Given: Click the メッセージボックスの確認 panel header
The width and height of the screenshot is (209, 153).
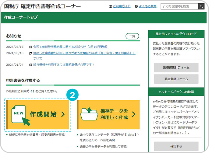Looking at the screenshot, I should pyautogui.click(x=176, y=92).
